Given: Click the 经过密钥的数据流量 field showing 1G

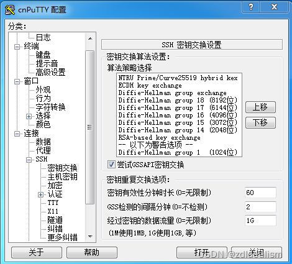Looking at the screenshot, I should pyautogui.click(x=260, y=221).
